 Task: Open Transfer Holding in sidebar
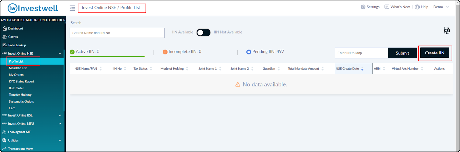point(20,95)
